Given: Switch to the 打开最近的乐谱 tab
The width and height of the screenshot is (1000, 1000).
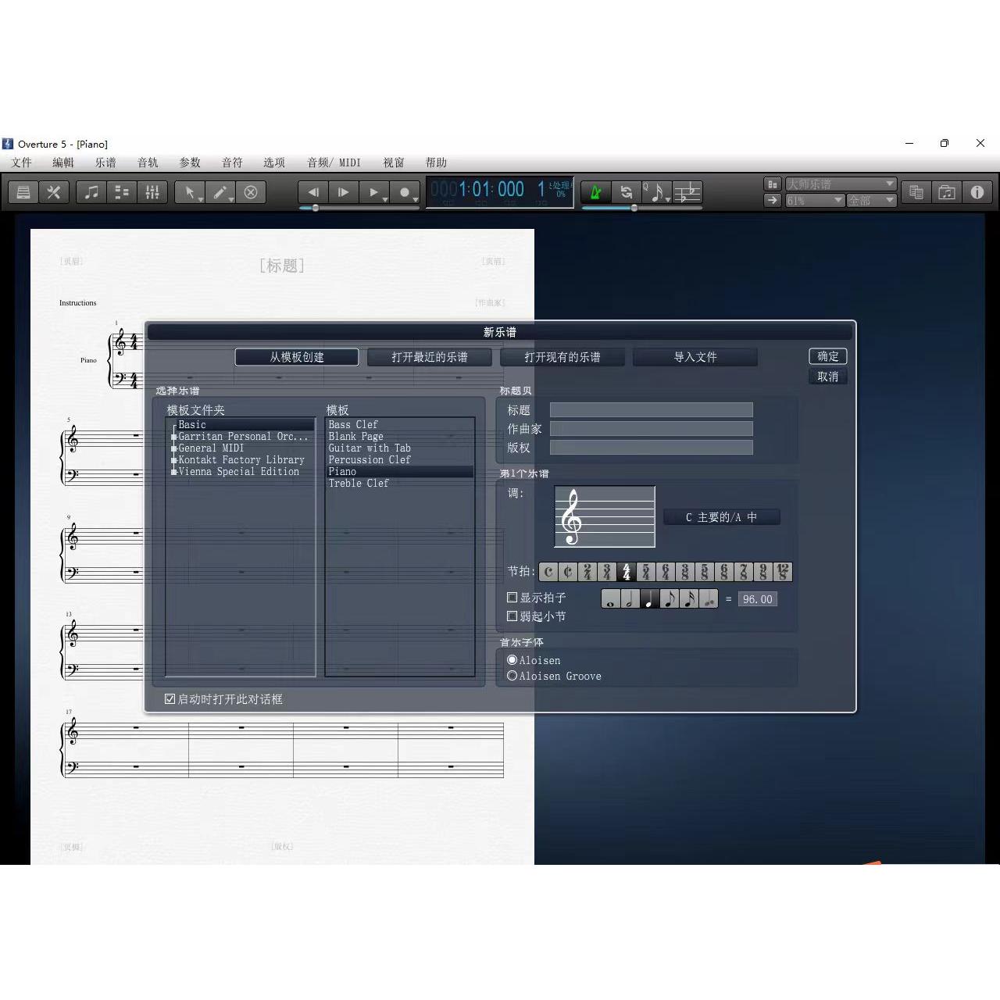Looking at the screenshot, I should [x=430, y=357].
